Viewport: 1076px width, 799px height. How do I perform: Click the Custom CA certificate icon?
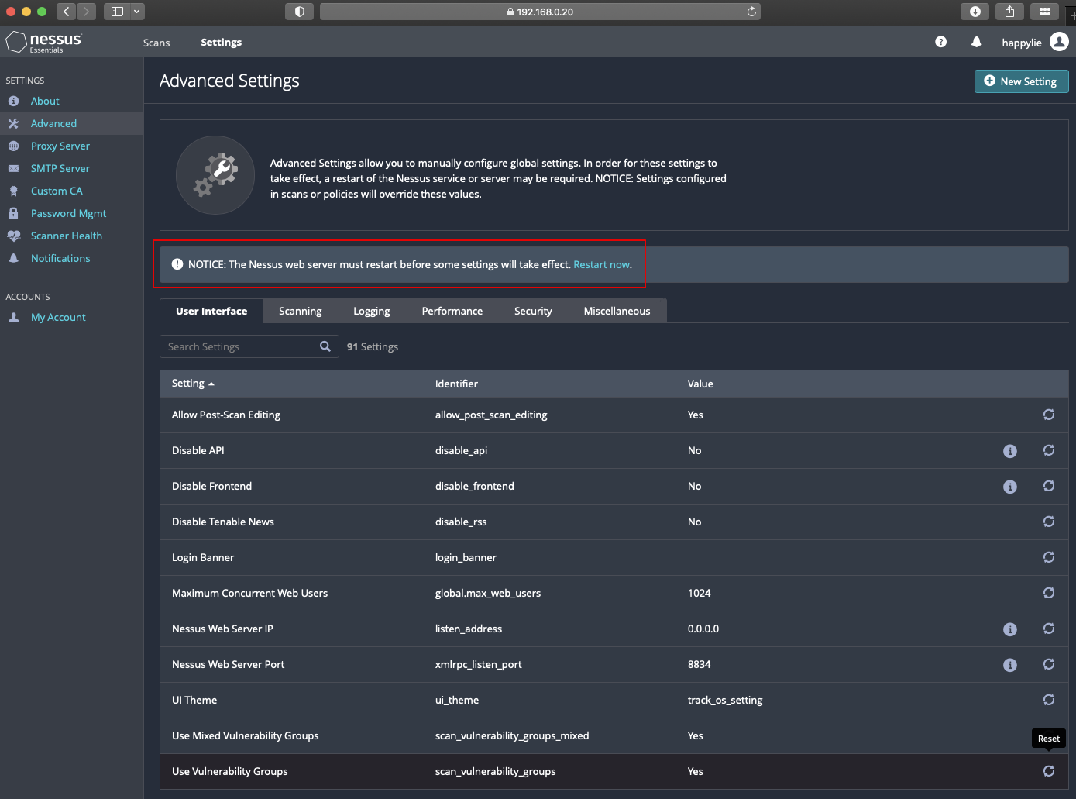(x=13, y=191)
